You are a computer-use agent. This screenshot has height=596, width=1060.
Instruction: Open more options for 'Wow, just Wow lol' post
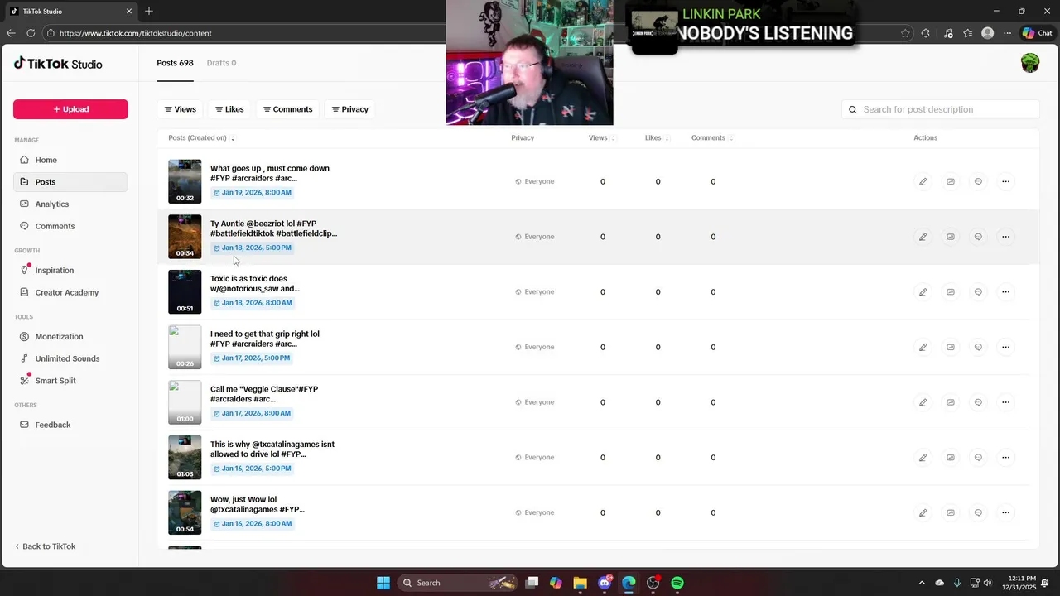coord(1005,512)
